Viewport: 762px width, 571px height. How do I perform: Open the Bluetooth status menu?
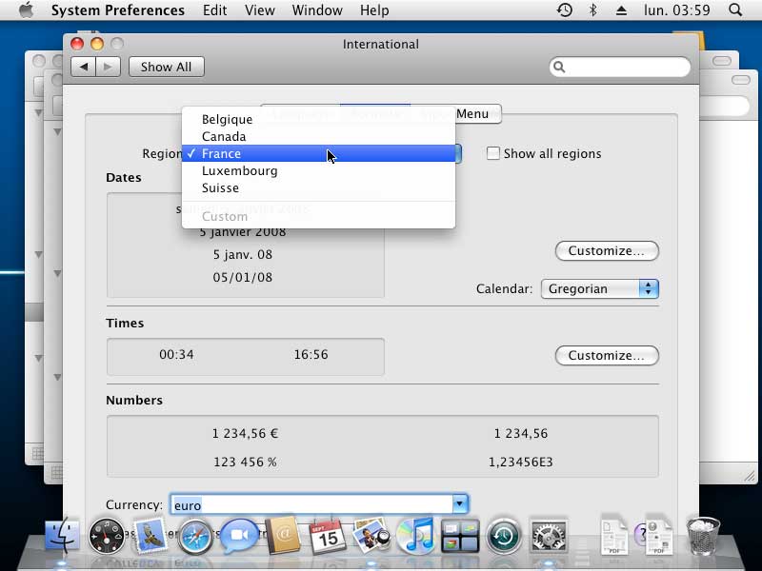tap(592, 10)
